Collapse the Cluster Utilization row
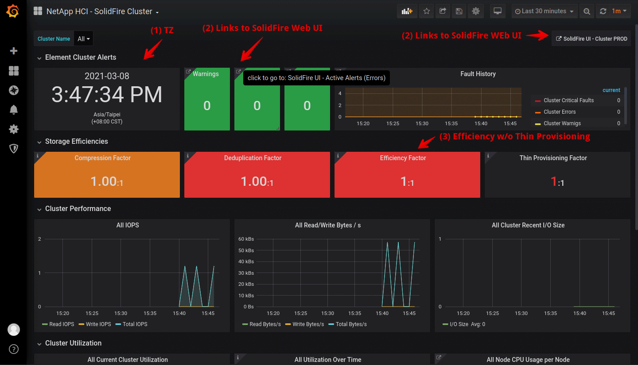The image size is (638, 365). (x=73, y=343)
